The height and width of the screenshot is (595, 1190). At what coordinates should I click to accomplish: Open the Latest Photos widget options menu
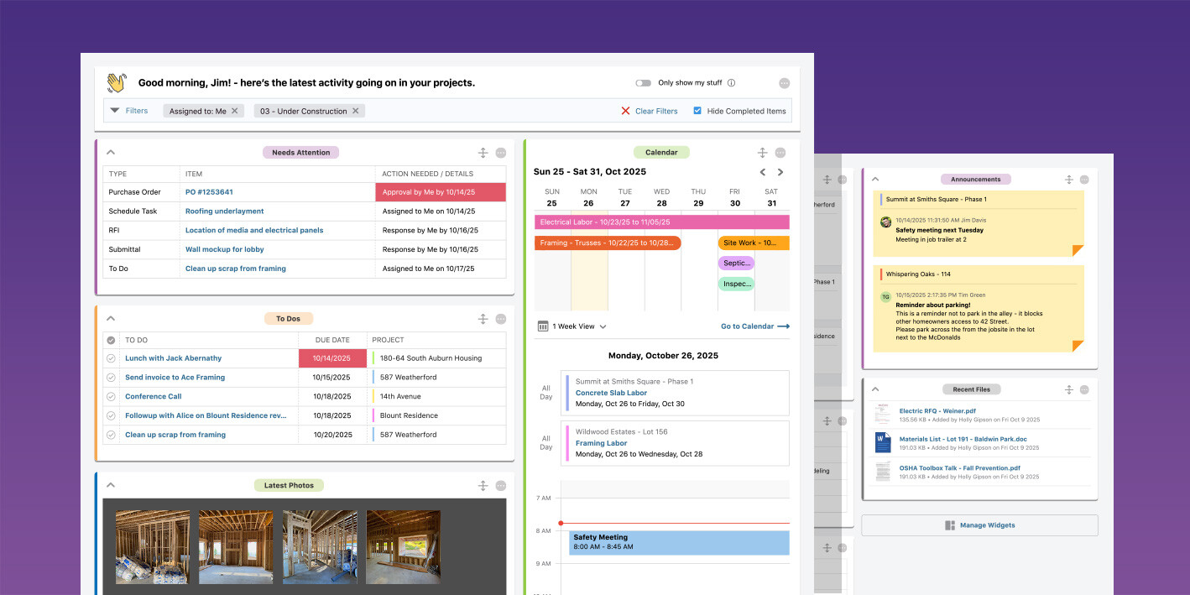click(501, 485)
